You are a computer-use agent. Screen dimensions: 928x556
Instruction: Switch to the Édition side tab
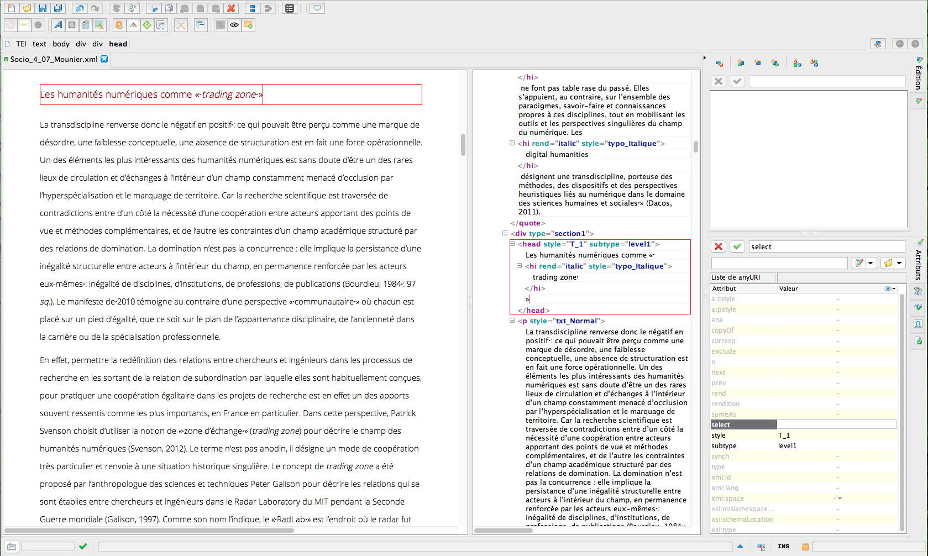pyautogui.click(x=918, y=77)
